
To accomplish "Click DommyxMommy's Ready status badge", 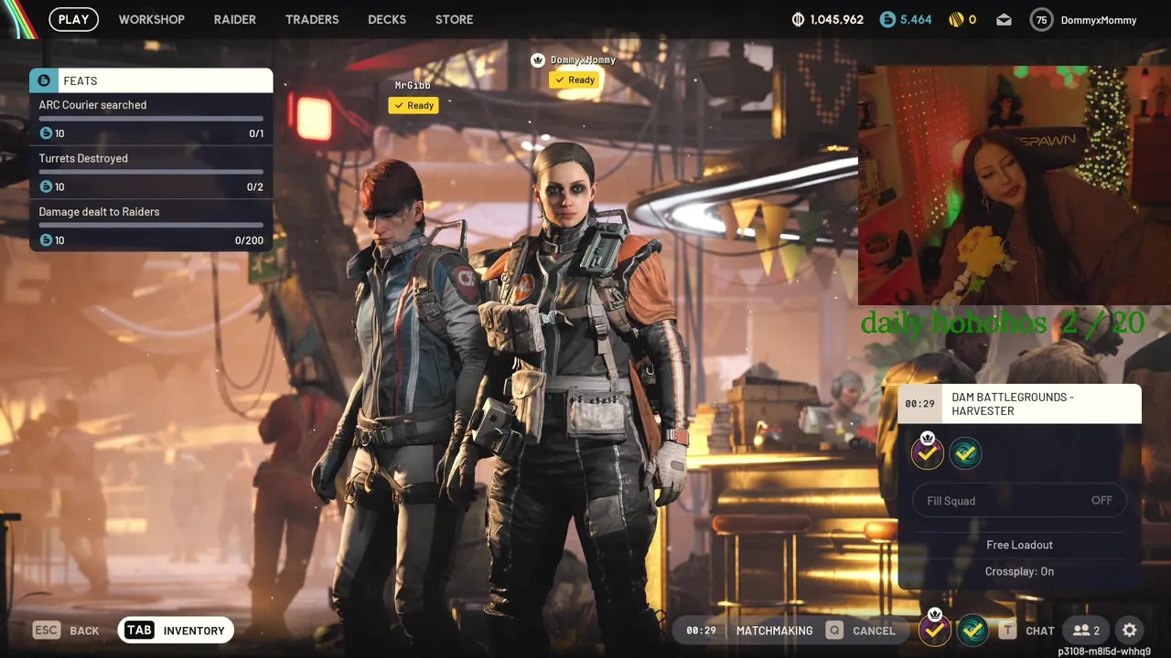I will (x=575, y=80).
